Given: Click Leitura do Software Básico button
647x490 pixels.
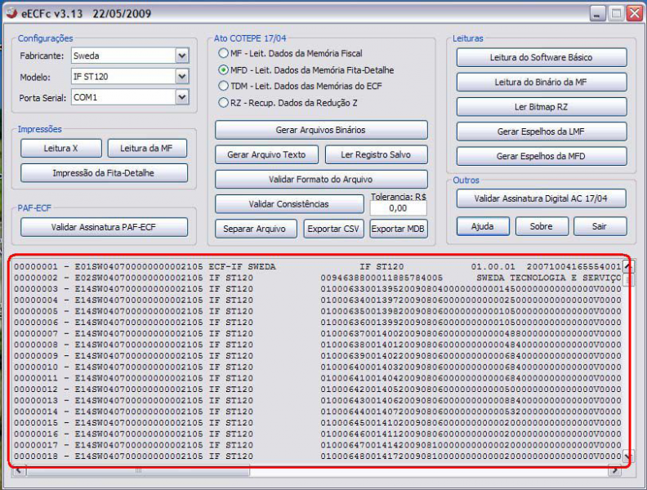Looking at the screenshot, I should [541, 58].
